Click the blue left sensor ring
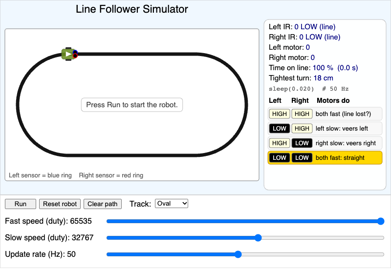Screen dimensions: 391x269 coord(75,53)
